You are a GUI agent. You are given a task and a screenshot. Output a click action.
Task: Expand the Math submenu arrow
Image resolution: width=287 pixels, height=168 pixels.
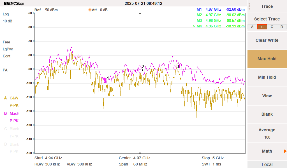pos(285,151)
